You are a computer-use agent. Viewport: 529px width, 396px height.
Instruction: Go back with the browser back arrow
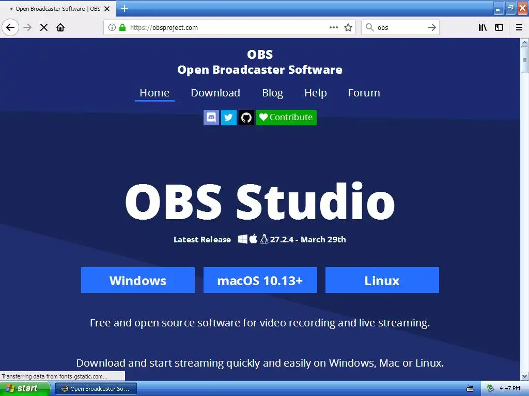tap(10, 27)
